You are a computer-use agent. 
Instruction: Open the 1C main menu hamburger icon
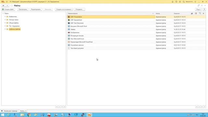point(7,2)
